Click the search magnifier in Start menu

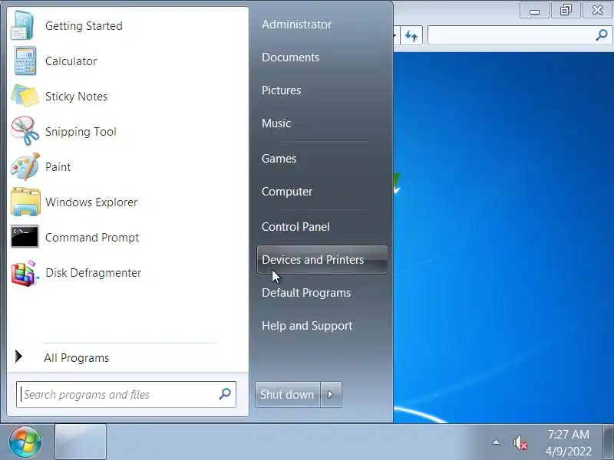[225, 393]
